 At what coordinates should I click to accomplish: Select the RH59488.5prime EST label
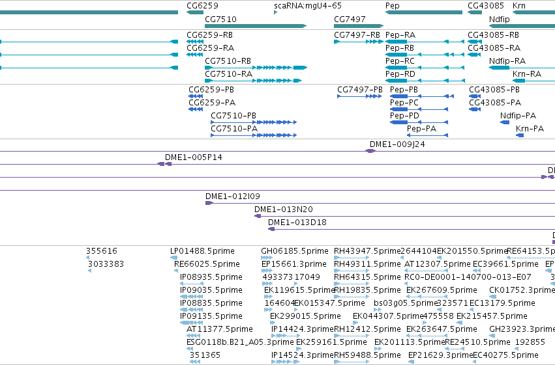tap(367, 355)
